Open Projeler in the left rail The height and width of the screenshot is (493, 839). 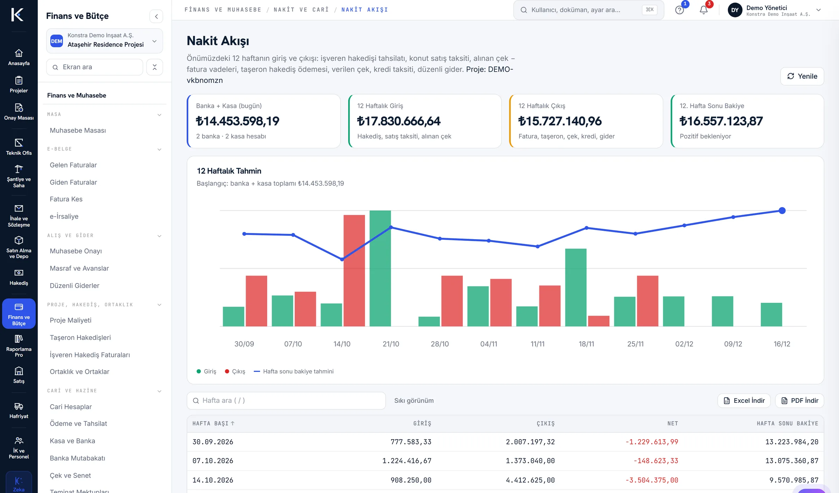19,85
